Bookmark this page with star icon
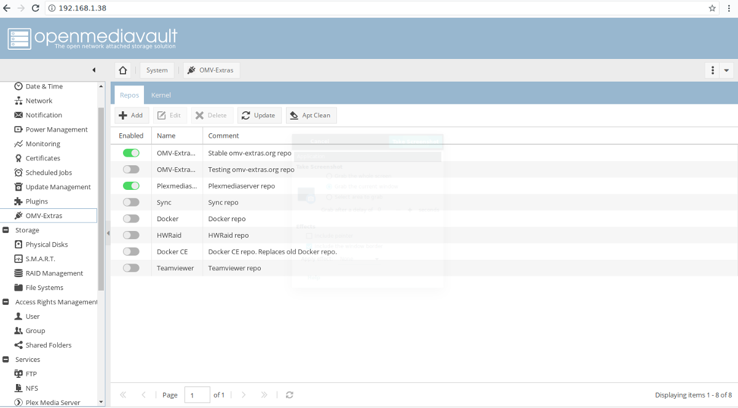The width and height of the screenshot is (738, 408). [712, 8]
